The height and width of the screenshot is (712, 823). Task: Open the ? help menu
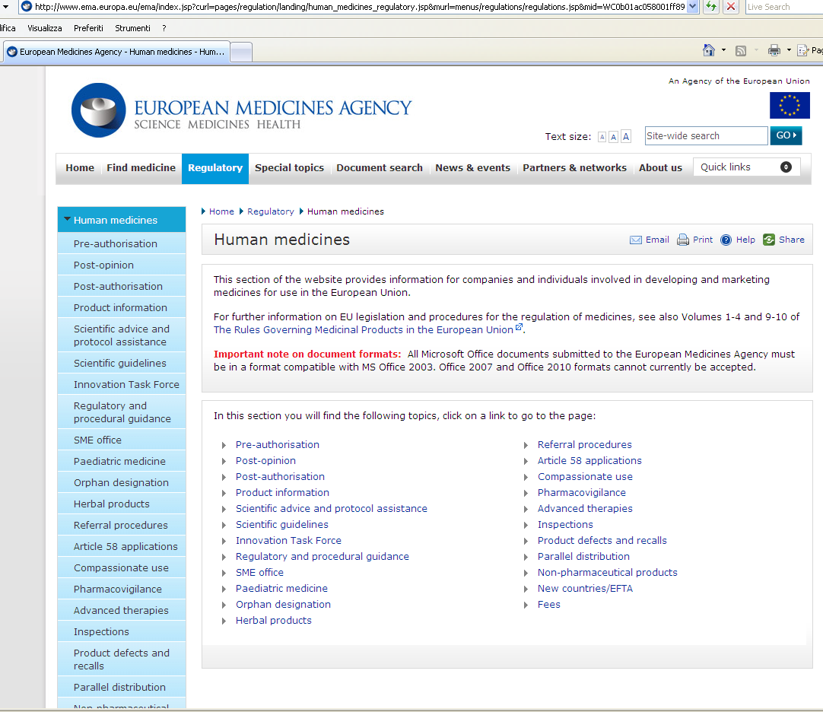click(164, 28)
